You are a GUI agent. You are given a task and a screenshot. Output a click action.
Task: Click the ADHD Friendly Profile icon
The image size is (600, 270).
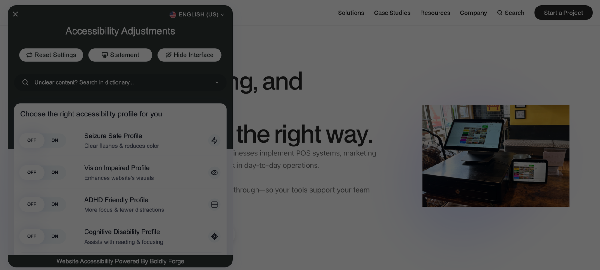(x=214, y=205)
